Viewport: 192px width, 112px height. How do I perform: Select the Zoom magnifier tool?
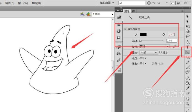188,104
